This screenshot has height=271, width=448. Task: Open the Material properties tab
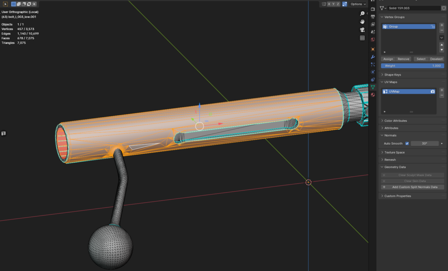click(373, 95)
